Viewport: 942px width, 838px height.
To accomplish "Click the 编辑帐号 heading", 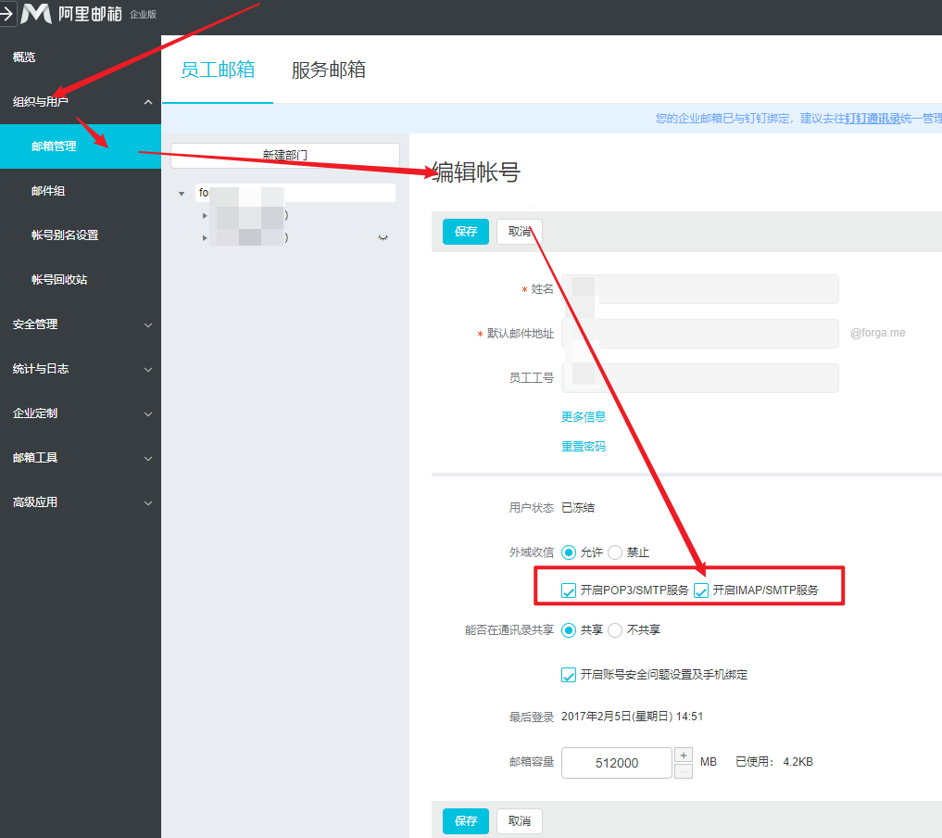I will coord(476,172).
